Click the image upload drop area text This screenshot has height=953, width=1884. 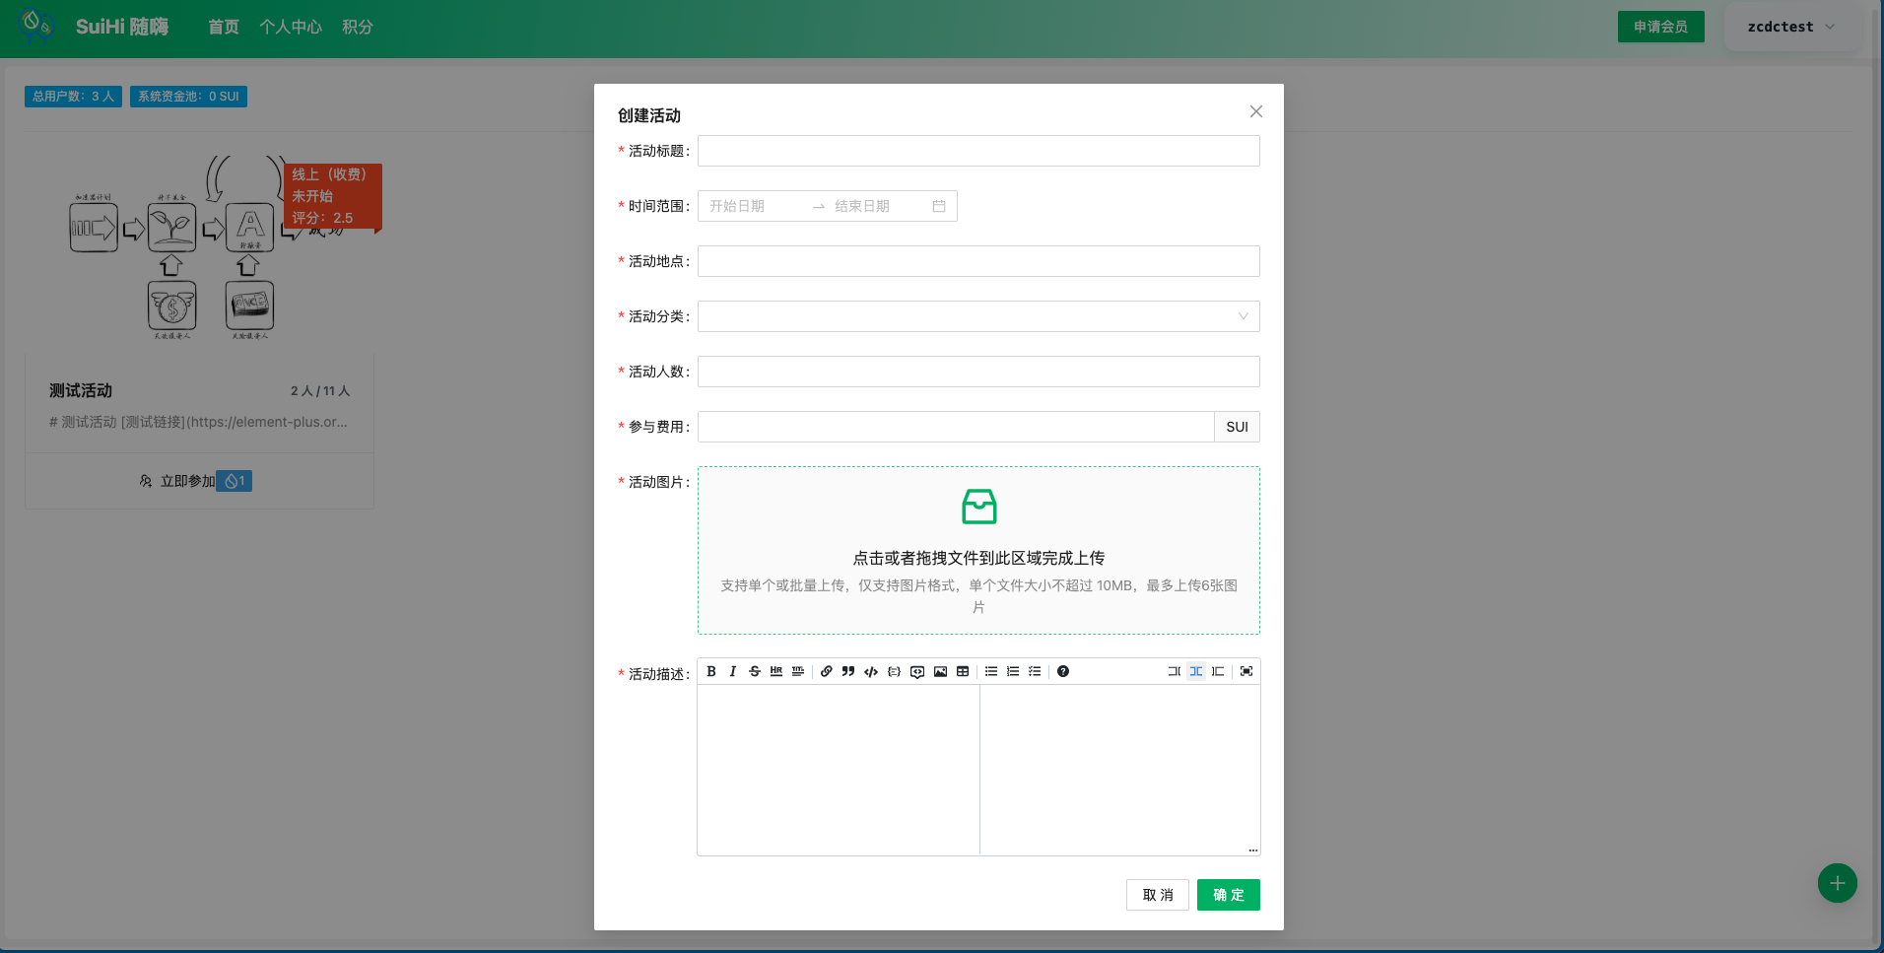coord(978,558)
